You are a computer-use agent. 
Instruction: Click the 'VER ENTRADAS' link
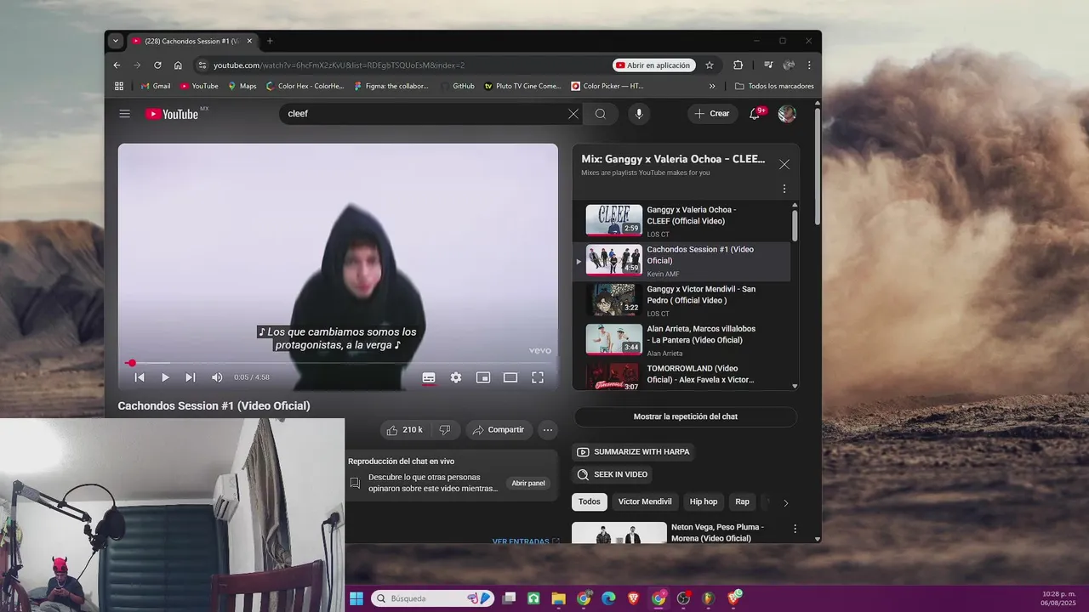click(526, 541)
